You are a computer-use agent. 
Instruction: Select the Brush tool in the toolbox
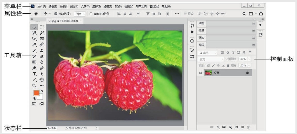point(34,51)
